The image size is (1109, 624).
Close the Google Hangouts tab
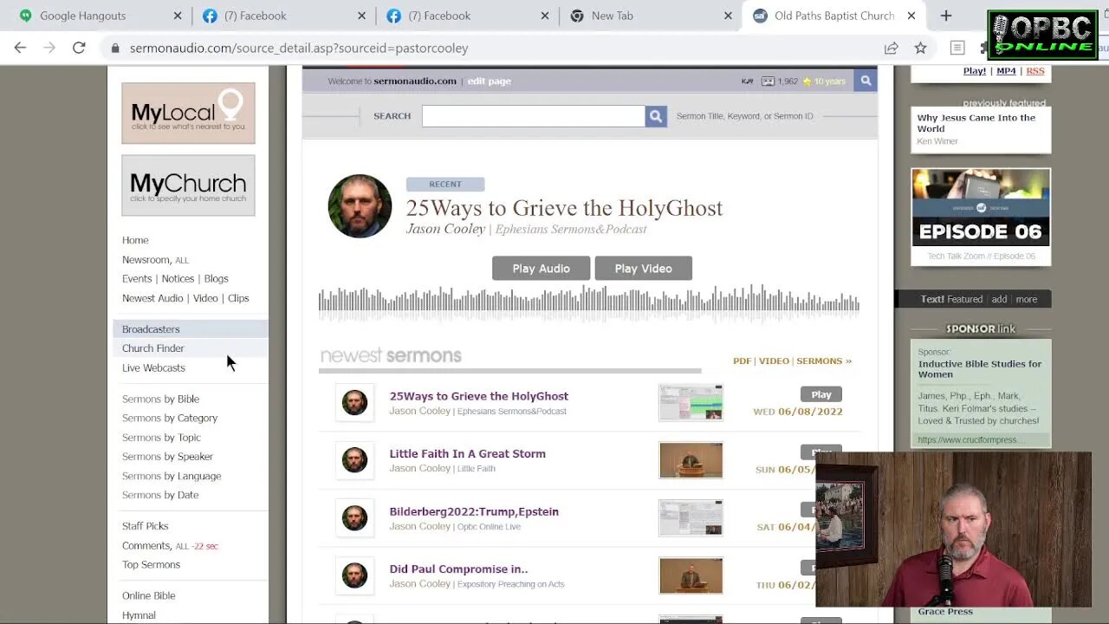pos(178,16)
